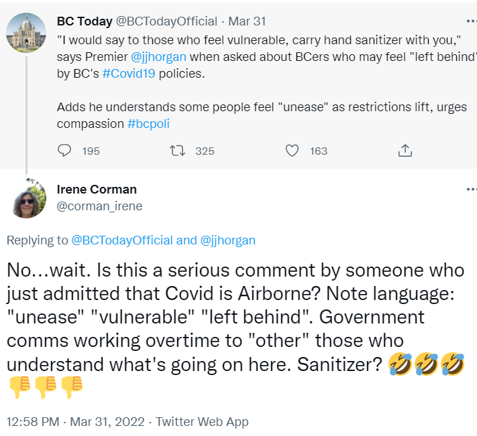Open Irene Corman's profile avatar

26,198
